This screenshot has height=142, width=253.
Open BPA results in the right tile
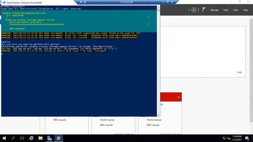coord(153,125)
